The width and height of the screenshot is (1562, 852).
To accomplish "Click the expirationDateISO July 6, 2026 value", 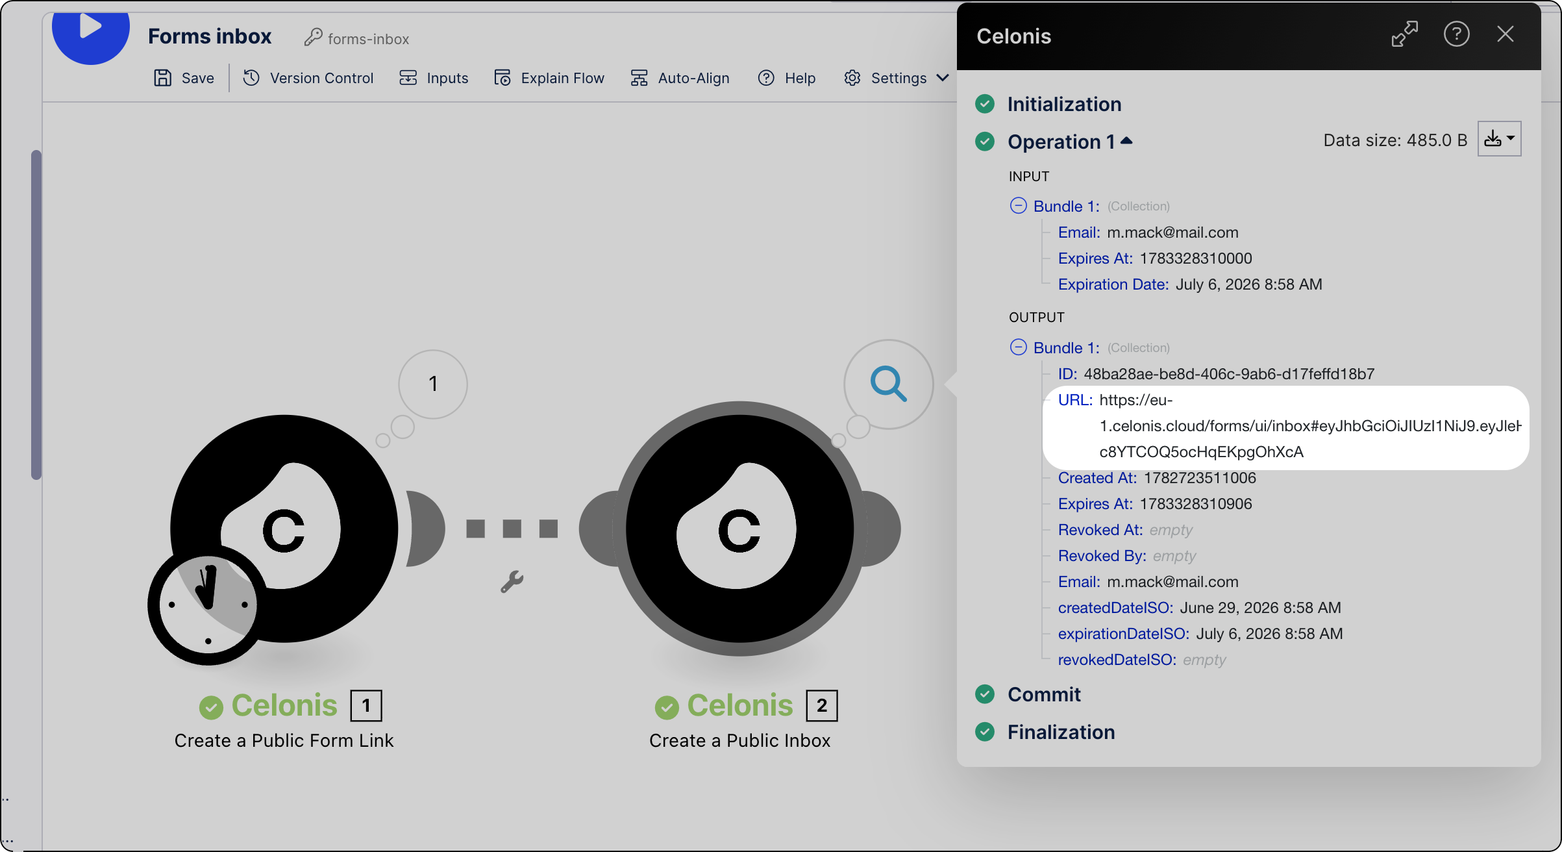I will click(x=1269, y=634).
